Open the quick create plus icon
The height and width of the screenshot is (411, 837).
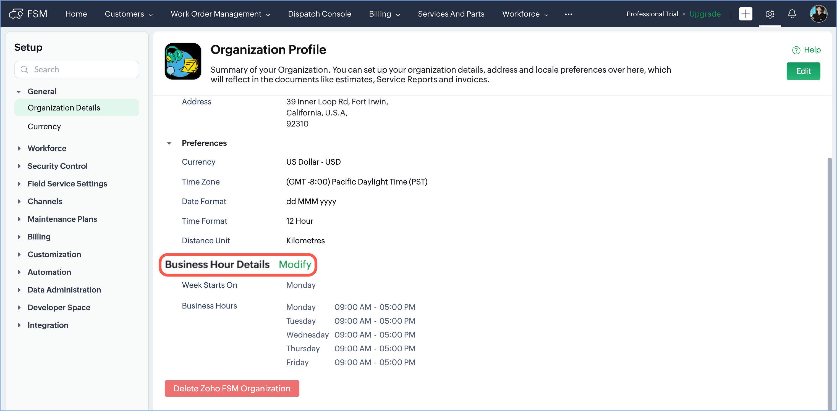(746, 14)
